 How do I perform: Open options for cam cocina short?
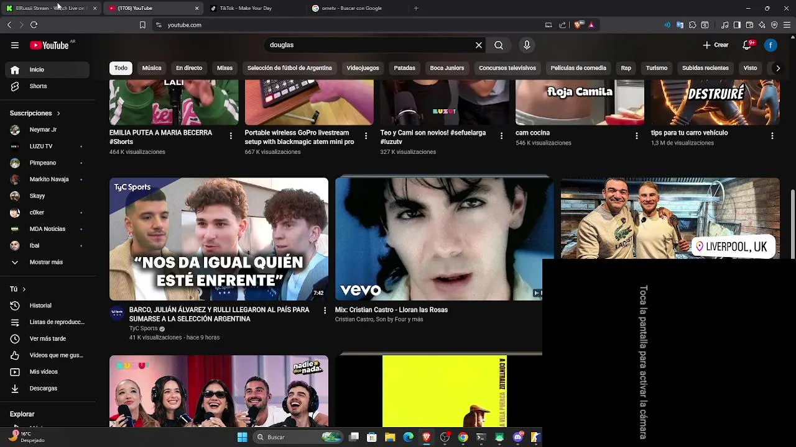tap(637, 135)
